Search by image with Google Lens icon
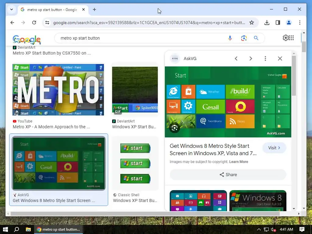This screenshot has width=312, height=234. tap(244, 38)
